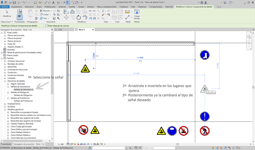Click the Cargar familia button
The height and width of the screenshot is (150, 255).
coord(137,14)
